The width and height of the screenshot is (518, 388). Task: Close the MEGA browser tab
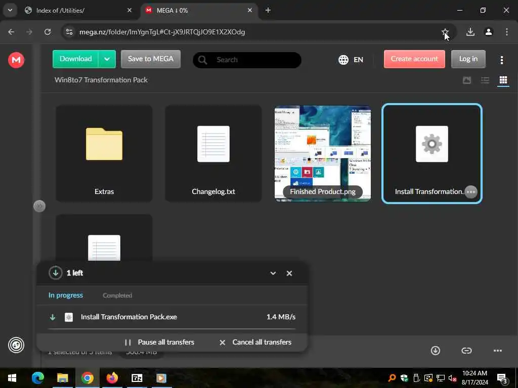(250, 10)
